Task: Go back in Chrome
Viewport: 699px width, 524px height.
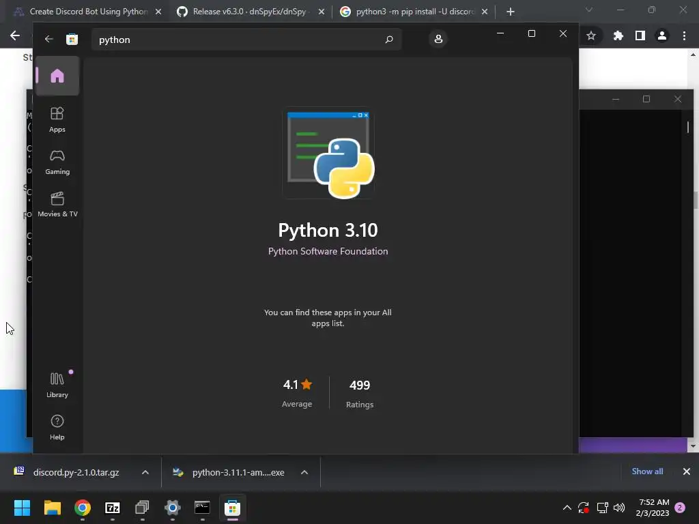Action: point(15,35)
